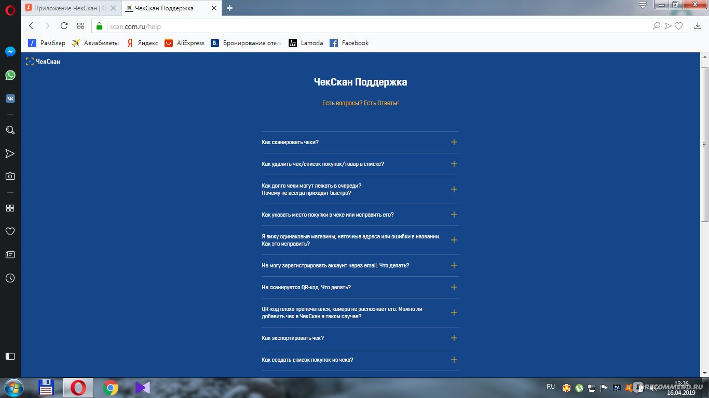Open browsing history clock in the sidebar

click(10, 278)
